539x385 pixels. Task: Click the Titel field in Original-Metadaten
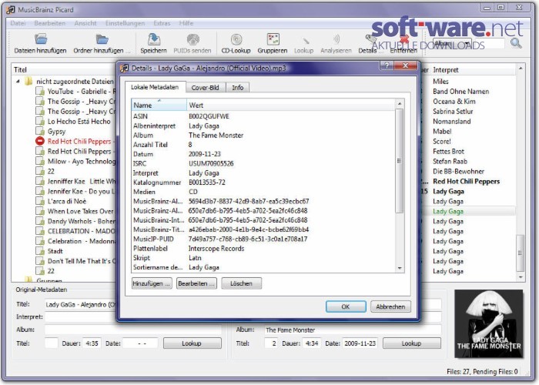81,304
